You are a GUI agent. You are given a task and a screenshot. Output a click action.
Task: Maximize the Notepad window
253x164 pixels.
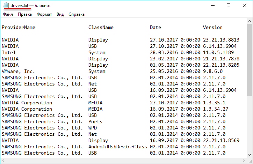(229, 5)
